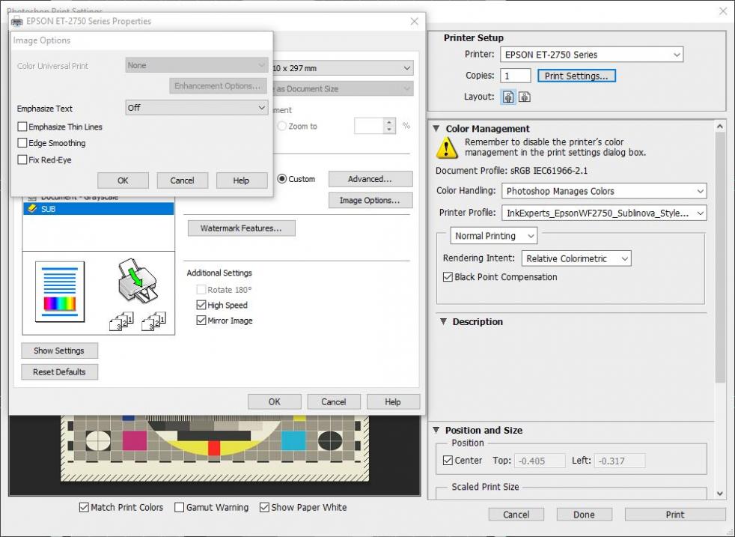
Task: Enable Fix Red-Eye checkbox
Action: click(22, 160)
